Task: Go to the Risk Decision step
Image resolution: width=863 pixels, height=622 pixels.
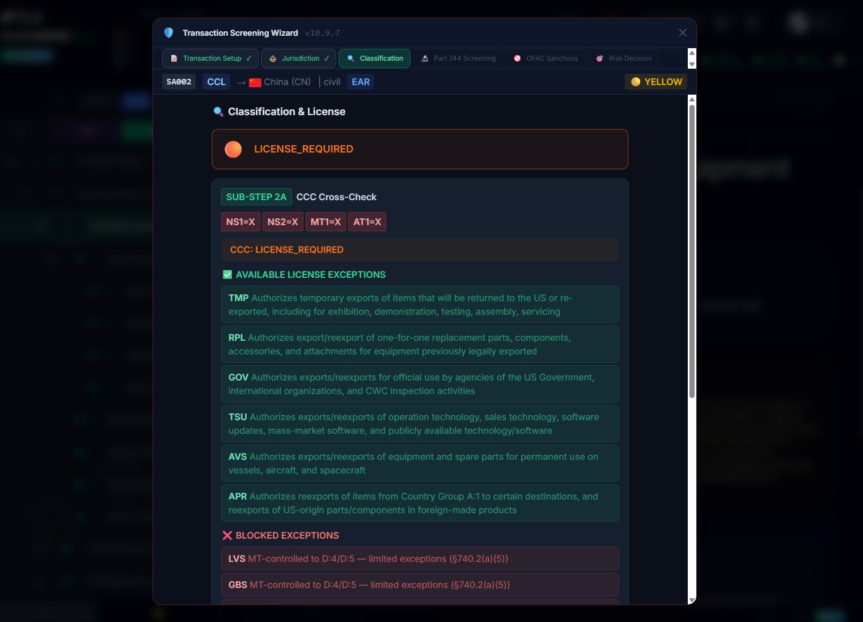Action: [x=623, y=58]
